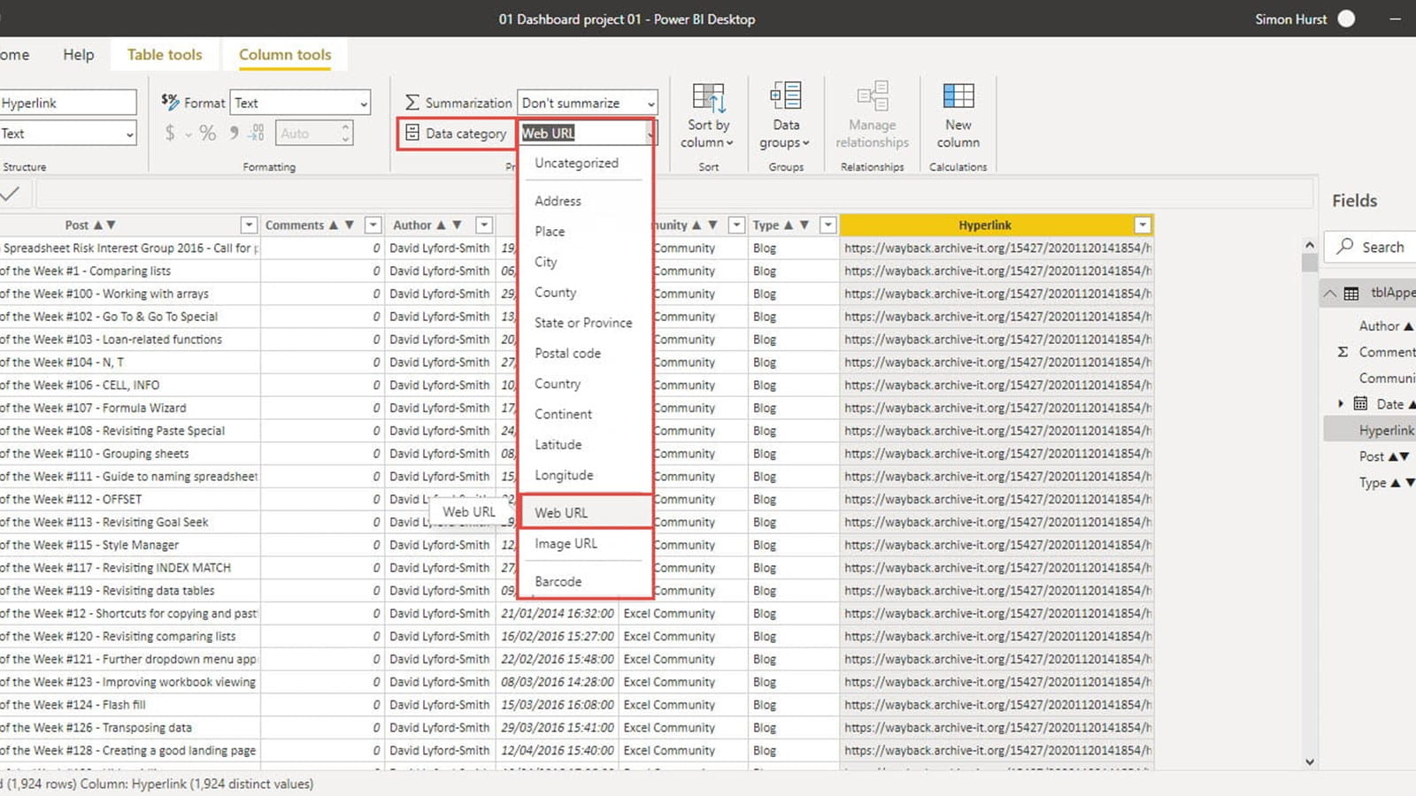Open the Data groups tool
The height and width of the screenshot is (796, 1416).
pos(785,96)
